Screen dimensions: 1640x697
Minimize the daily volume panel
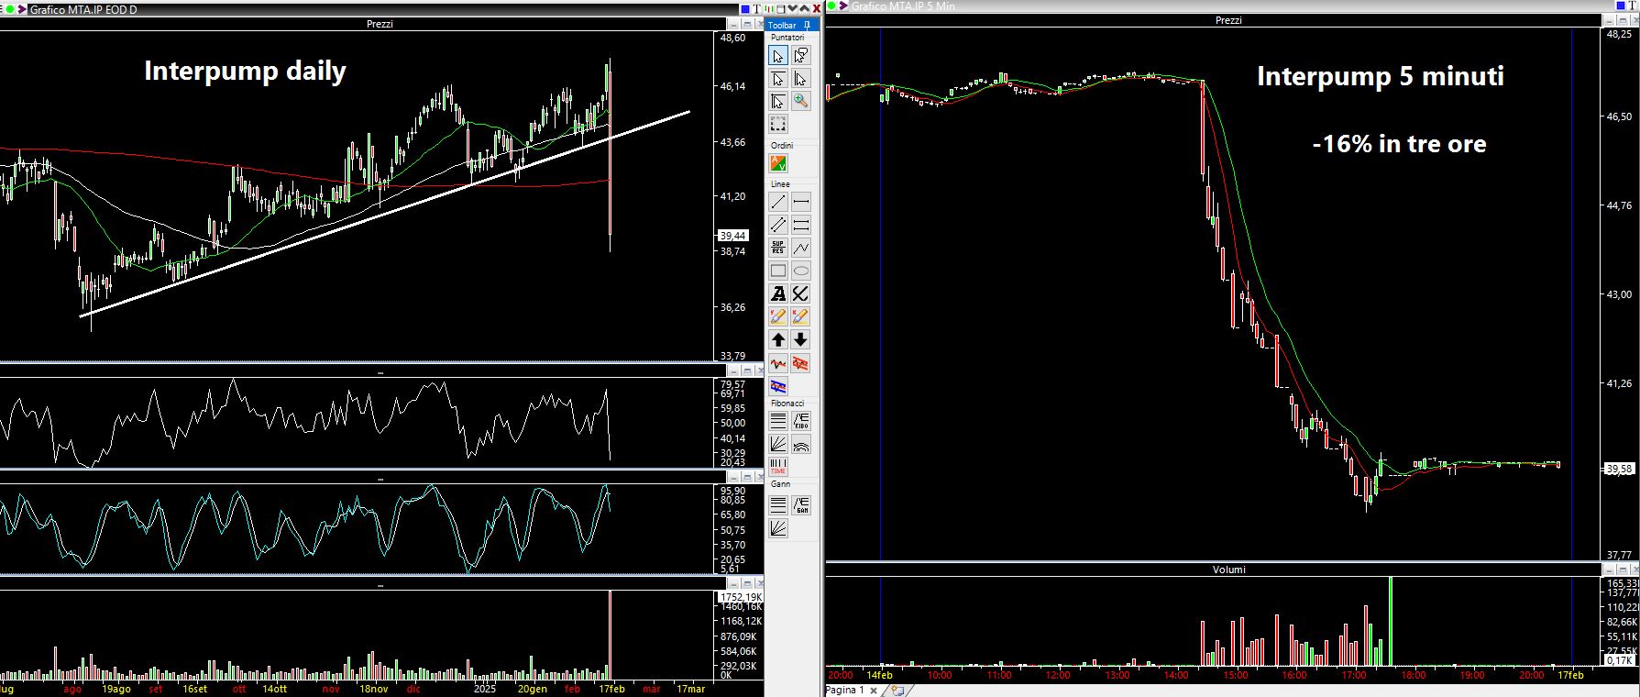point(734,583)
